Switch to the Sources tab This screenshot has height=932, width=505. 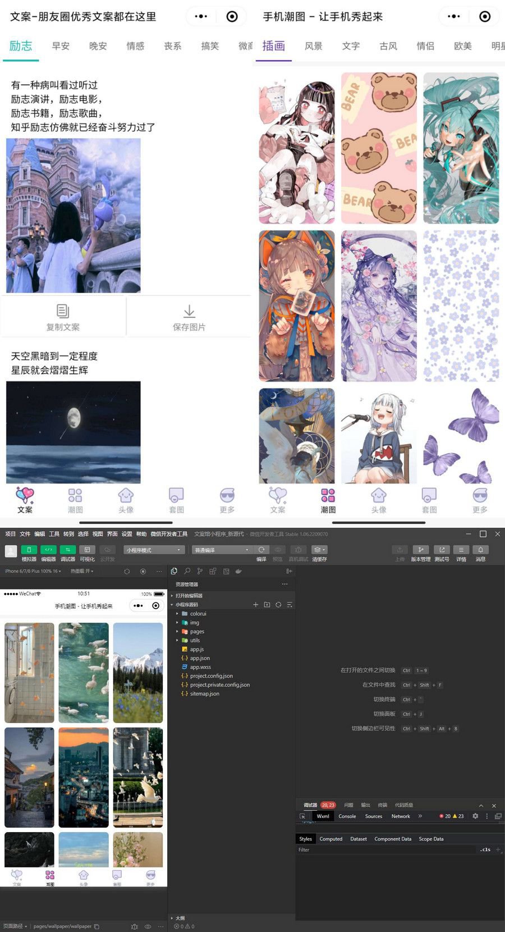tap(374, 816)
